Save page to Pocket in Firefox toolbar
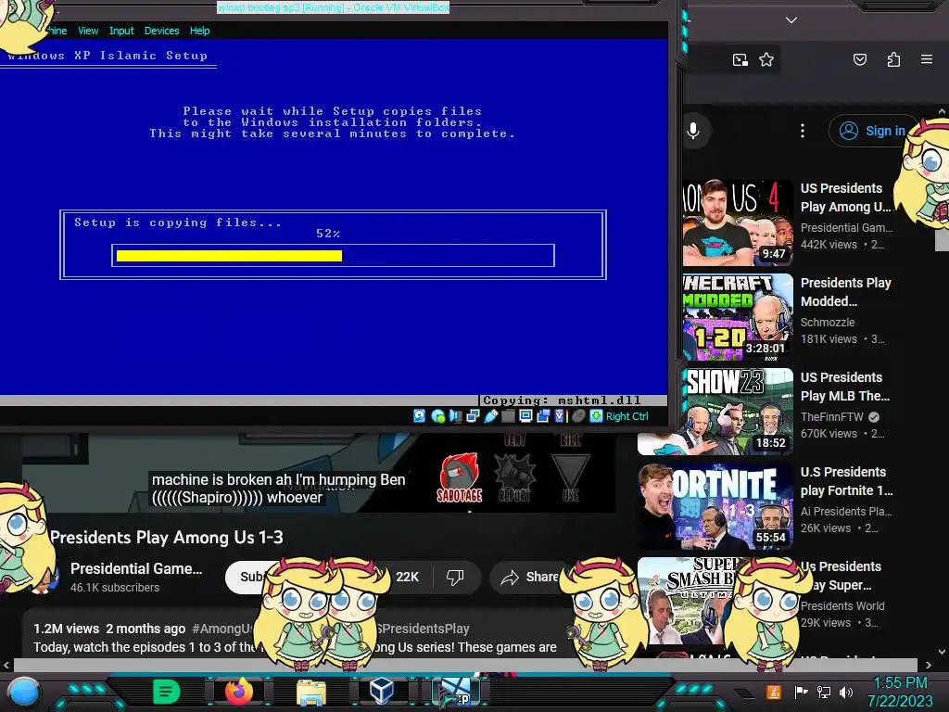Image resolution: width=949 pixels, height=712 pixels. pyautogui.click(x=859, y=59)
